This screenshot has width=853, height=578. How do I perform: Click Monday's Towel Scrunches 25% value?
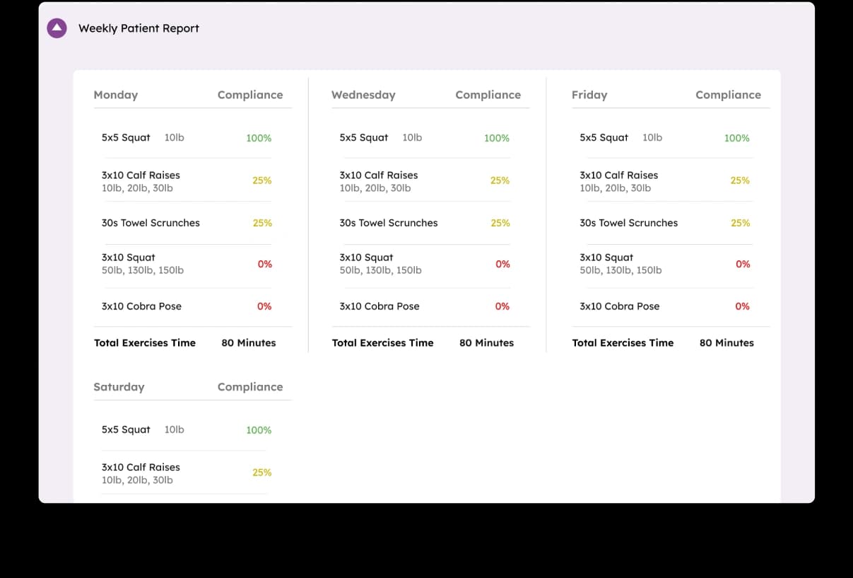(x=262, y=223)
